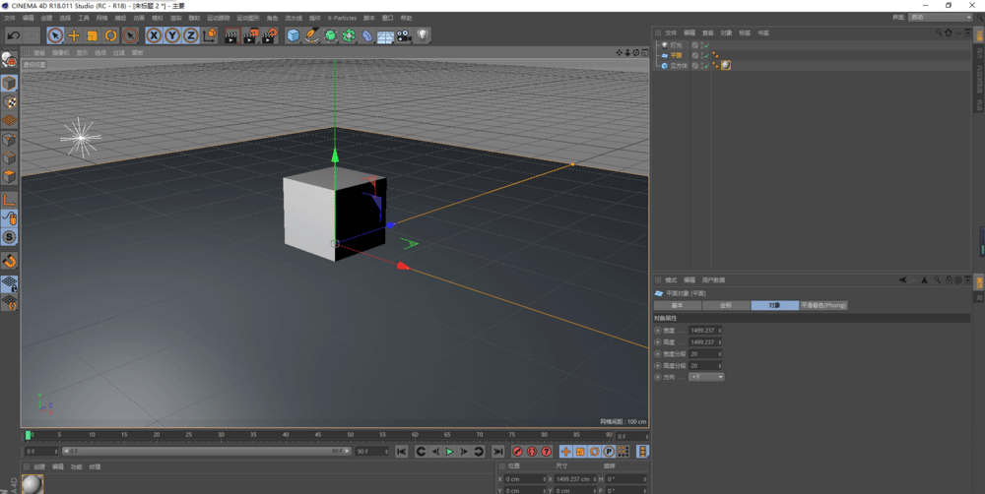
Task: Switch to the 坐标 tab in attributes
Action: (x=726, y=305)
